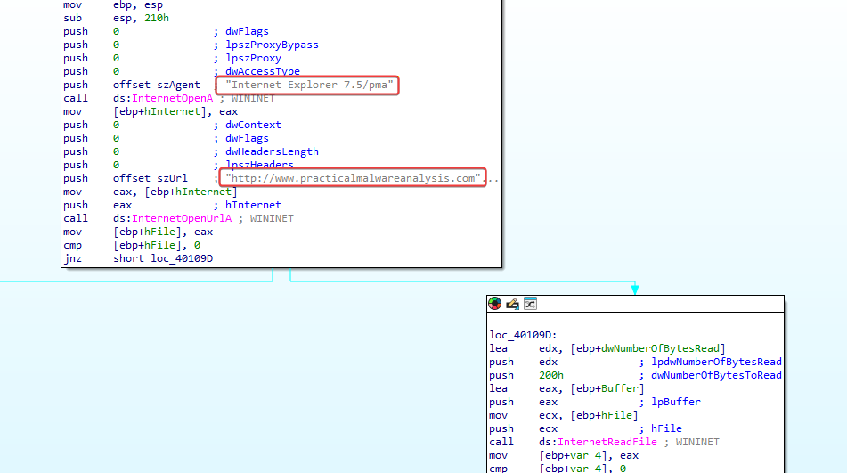This screenshot has width=847, height=473.
Task: Click the 'hFile' push comment
Action: pos(666,428)
